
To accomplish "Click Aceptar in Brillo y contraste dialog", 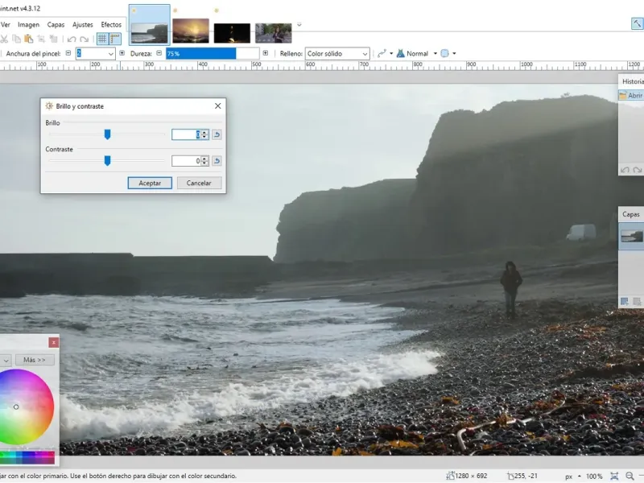I will click(x=150, y=184).
